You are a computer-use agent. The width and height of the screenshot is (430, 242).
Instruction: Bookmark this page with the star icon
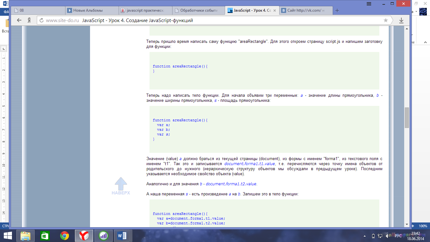(x=386, y=20)
